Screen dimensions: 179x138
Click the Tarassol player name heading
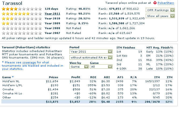(12, 3)
